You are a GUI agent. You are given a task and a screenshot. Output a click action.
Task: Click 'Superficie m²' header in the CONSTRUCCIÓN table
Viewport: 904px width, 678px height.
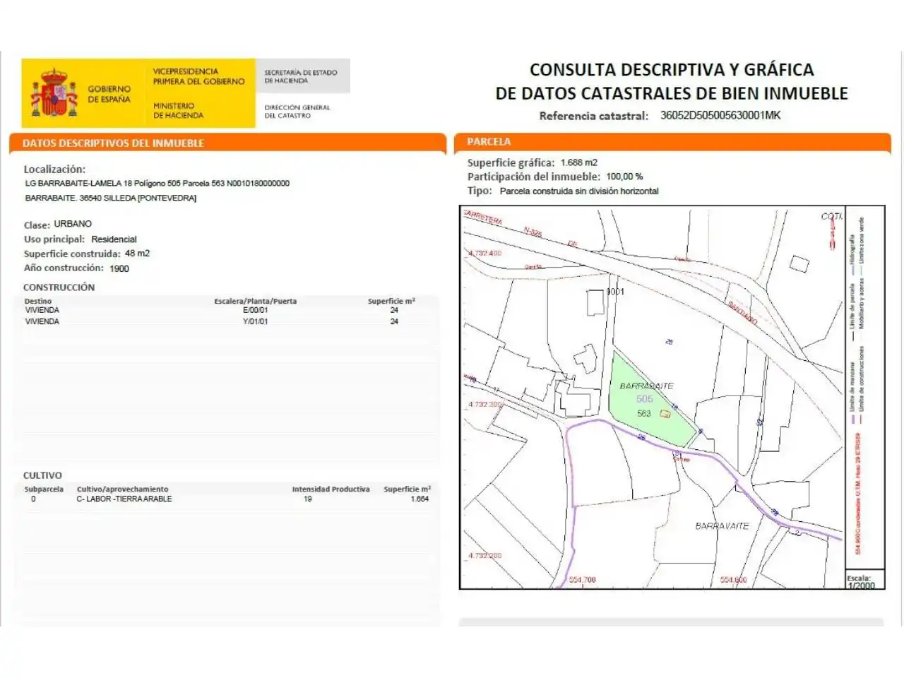[391, 301]
